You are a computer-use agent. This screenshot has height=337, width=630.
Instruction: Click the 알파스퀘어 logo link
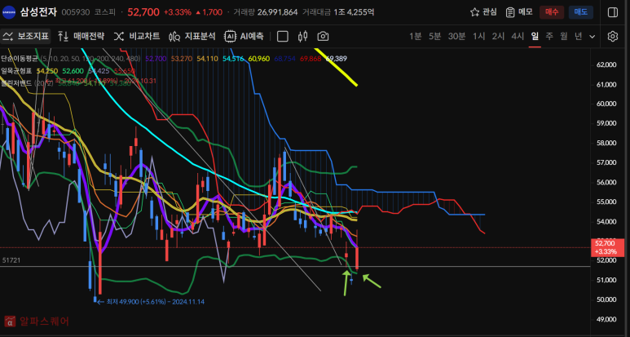pyautogui.click(x=37, y=321)
